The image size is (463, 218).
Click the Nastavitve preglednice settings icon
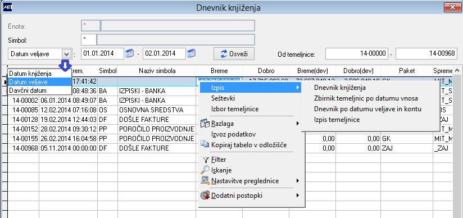click(205, 180)
